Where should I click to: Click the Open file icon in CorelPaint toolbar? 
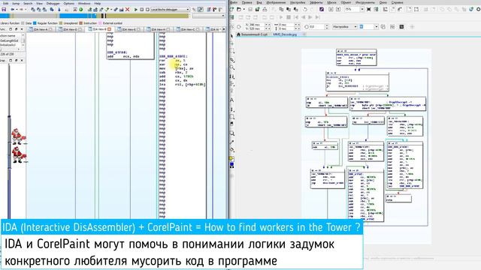click(x=239, y=10)
